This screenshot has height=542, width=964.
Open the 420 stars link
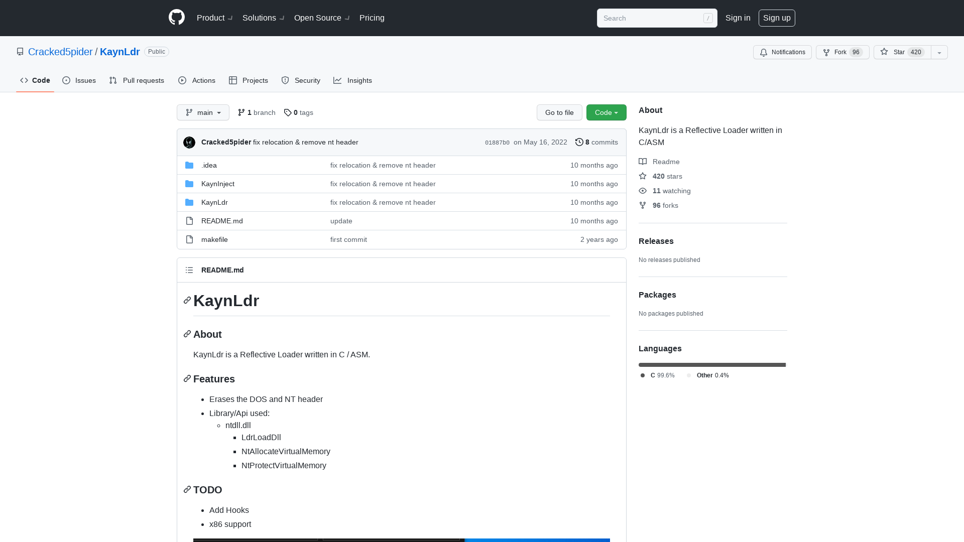[x=660, y=176]
